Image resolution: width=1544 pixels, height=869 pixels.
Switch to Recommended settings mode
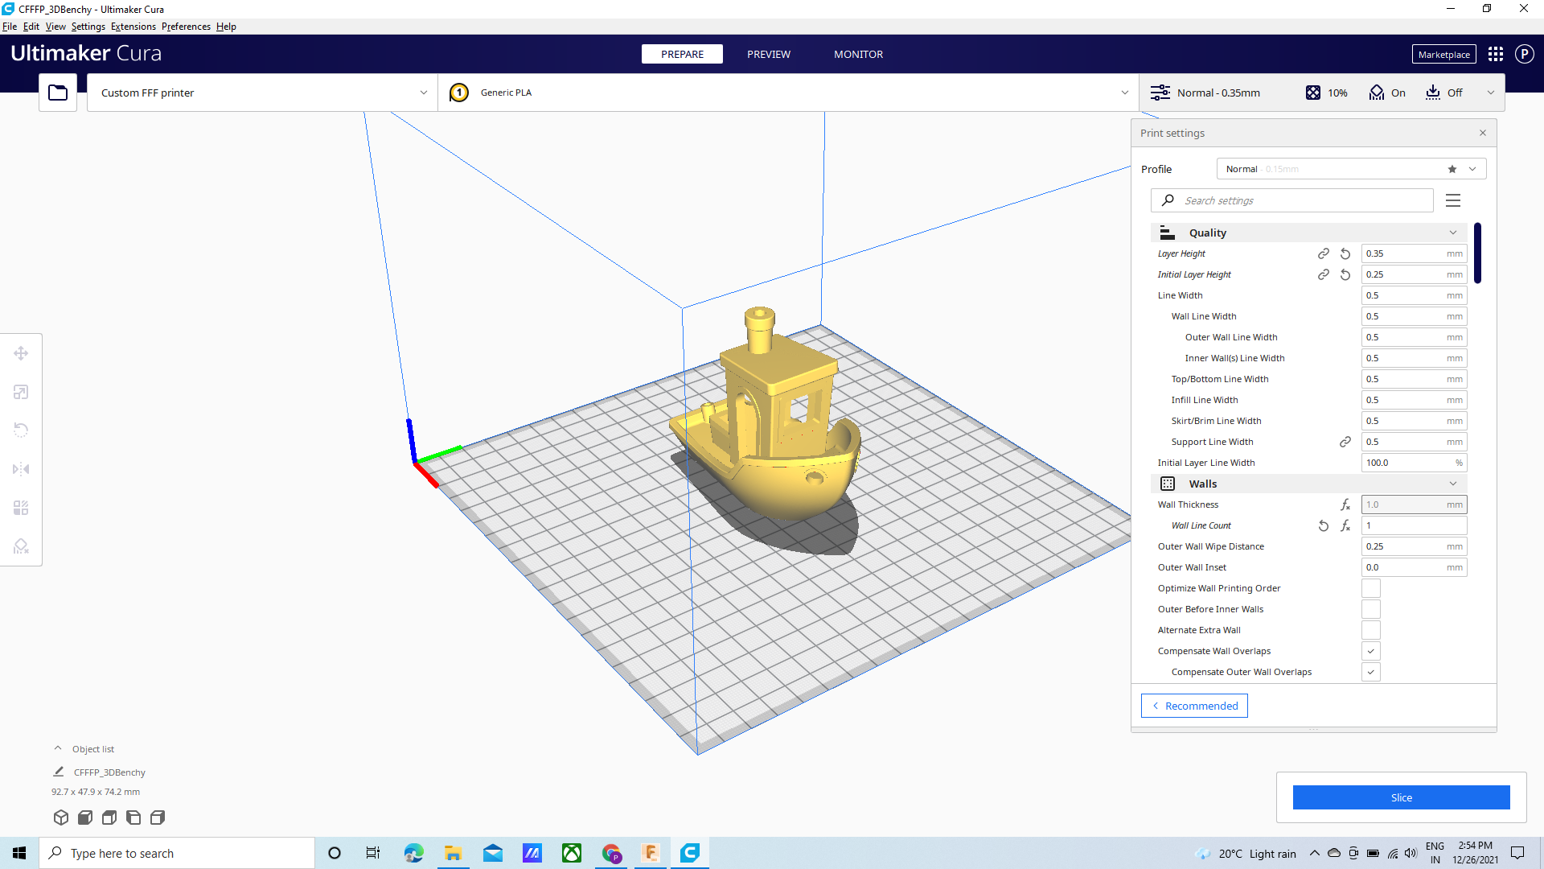click(1194, 706)
